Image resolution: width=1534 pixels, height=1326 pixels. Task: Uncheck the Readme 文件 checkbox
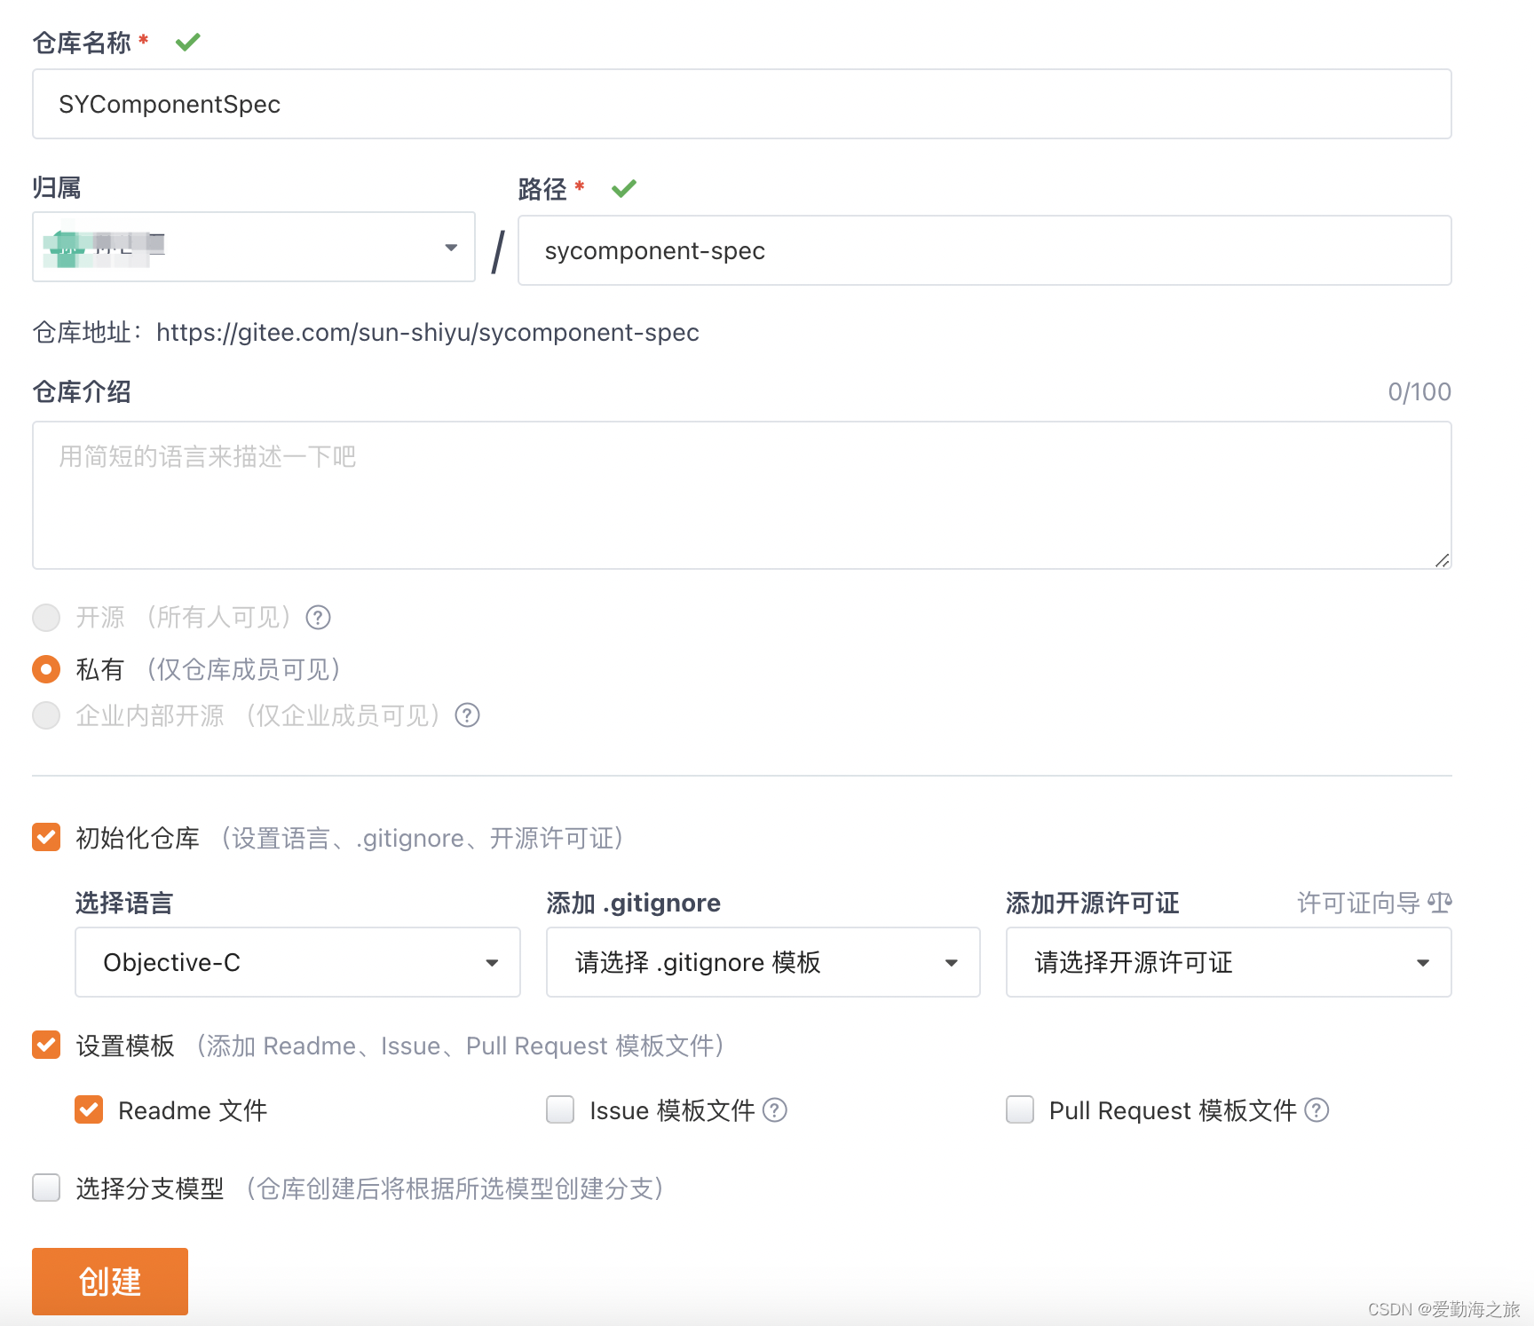click(89, 1109)
